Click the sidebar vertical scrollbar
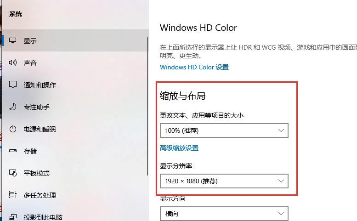Viewport: 357px width, 221px height. click(147, 106)
